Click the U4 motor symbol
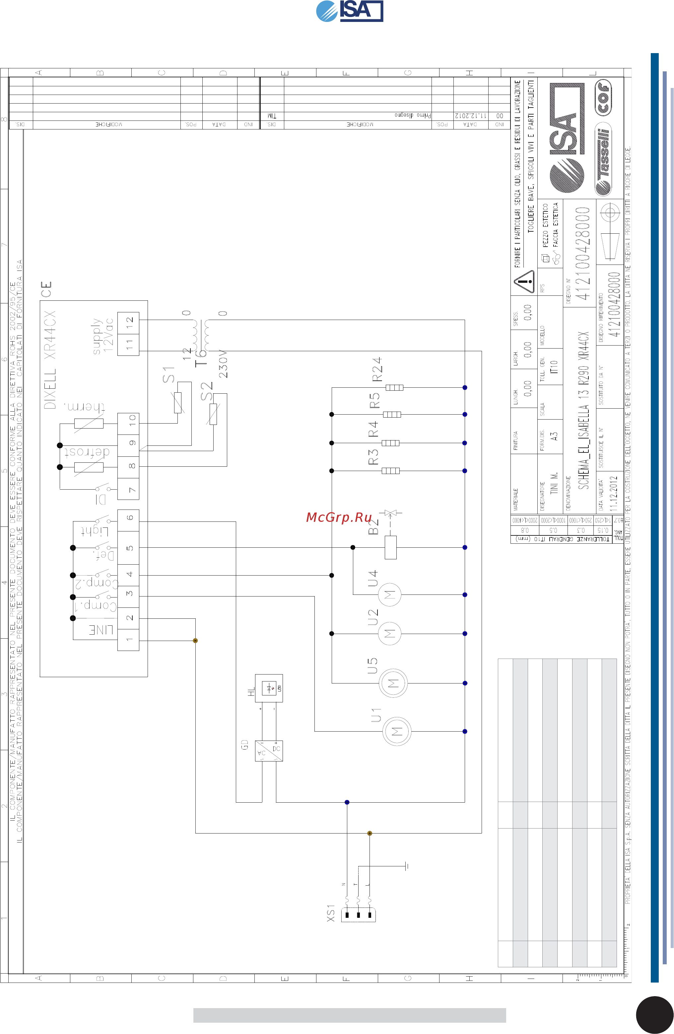The height and width of the screenshot is (1034, 674). (x=390, y=594)
